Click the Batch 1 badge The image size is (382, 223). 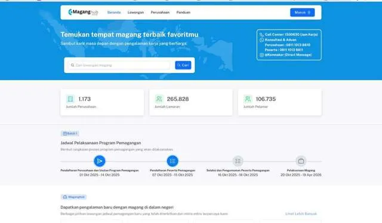click(x=70, y=133)
